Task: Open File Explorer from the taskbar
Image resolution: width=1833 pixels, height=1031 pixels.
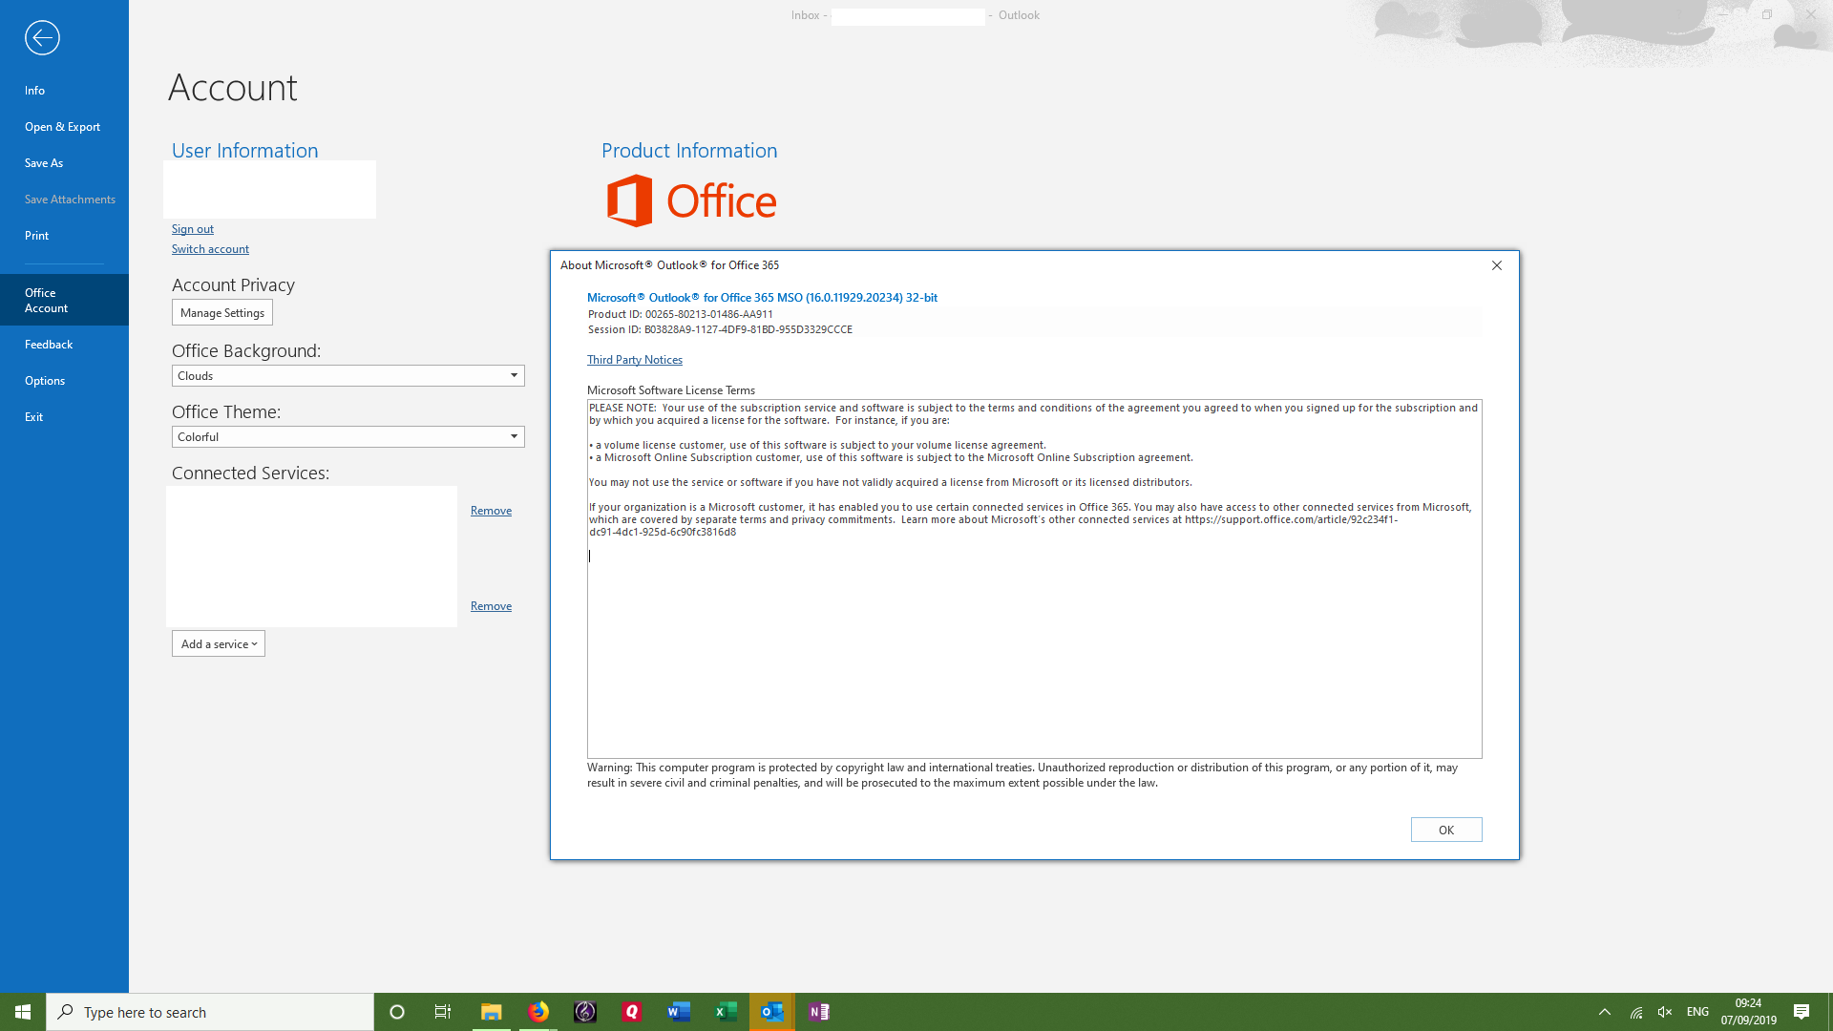Action: (492, 1011)
